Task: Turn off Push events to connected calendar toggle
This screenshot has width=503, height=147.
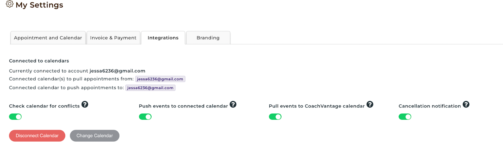Action: 145,117
